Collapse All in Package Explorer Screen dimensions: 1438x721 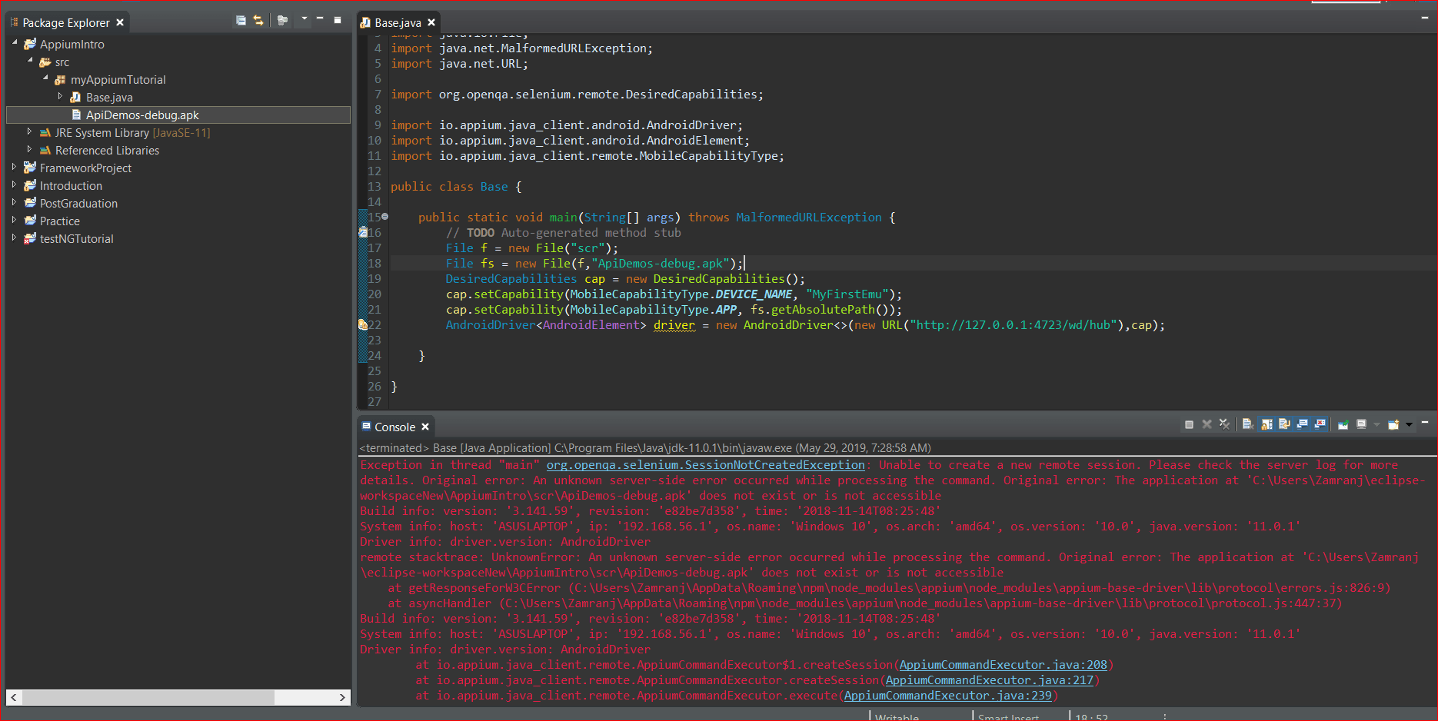coord(241,21)
